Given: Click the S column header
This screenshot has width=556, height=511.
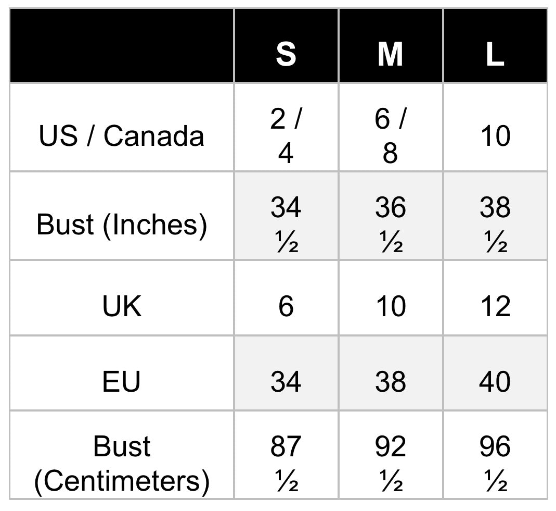Looking at the screenshot, I should tap(286, 53).
